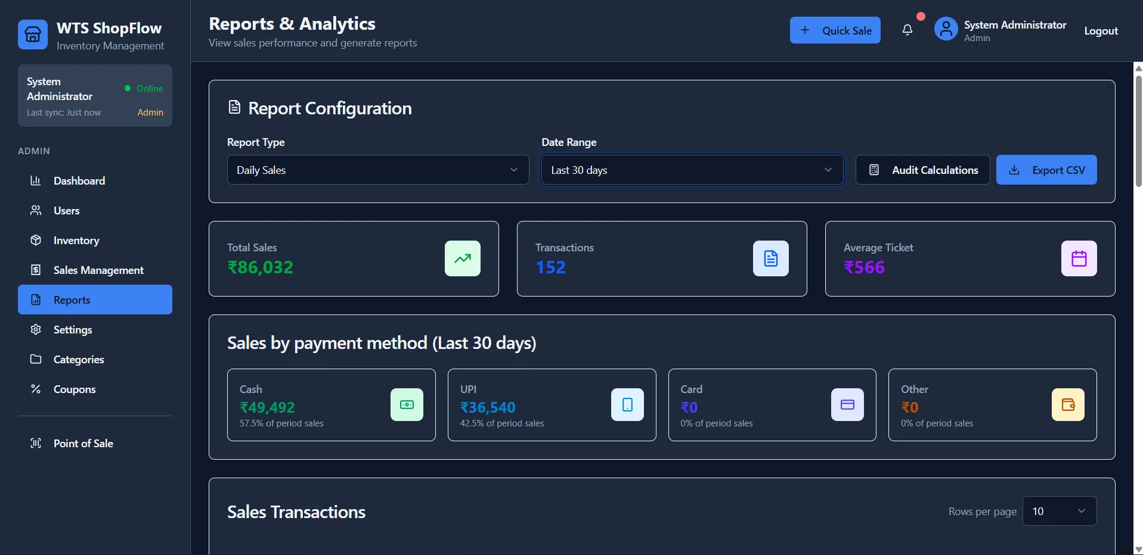Click the Transactions count 152

[550, 267]
